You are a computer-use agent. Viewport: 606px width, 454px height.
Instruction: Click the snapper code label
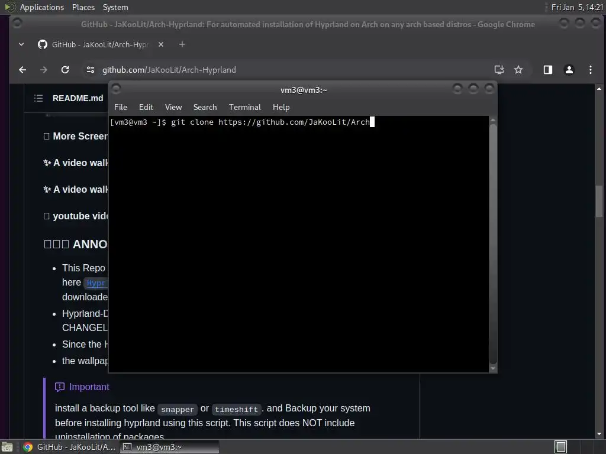(x=178, y=409)
